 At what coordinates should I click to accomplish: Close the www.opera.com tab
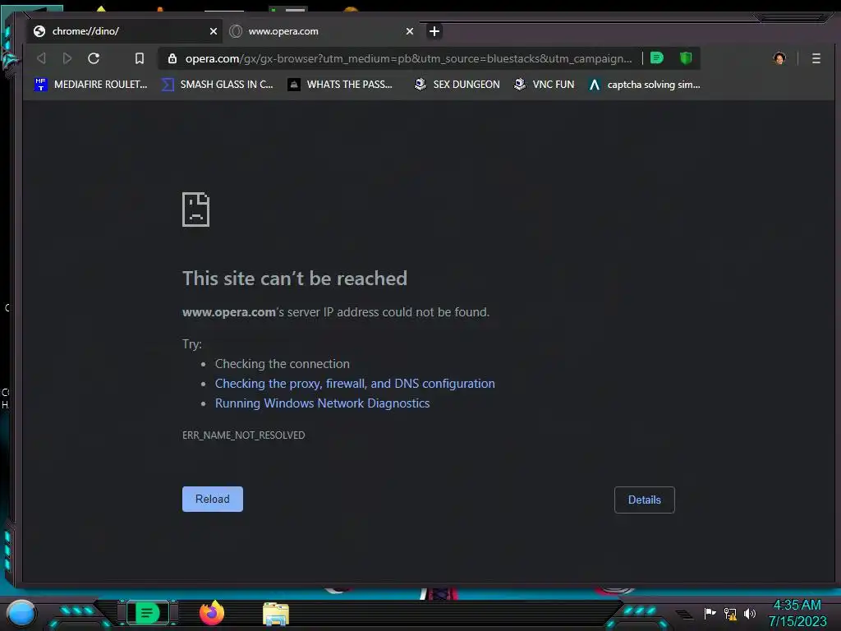coord(410,31)
